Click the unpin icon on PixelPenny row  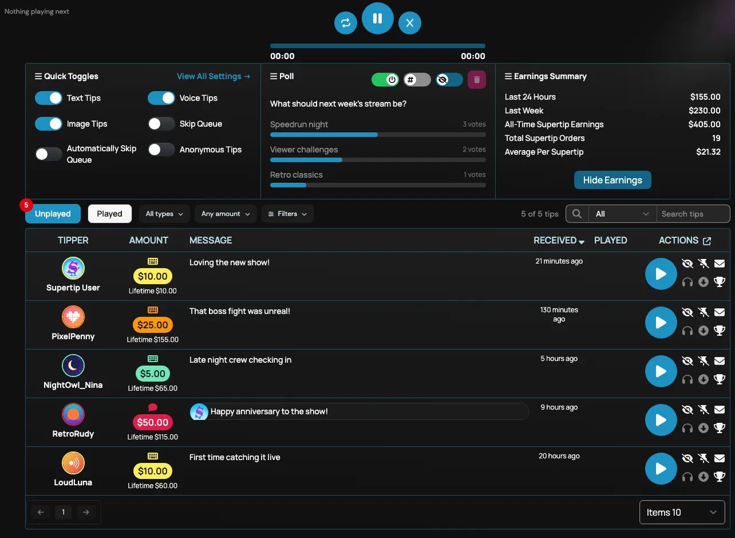(704, 312)
